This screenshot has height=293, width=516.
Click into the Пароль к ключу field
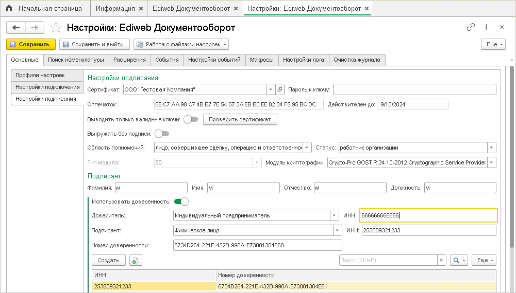414,89
